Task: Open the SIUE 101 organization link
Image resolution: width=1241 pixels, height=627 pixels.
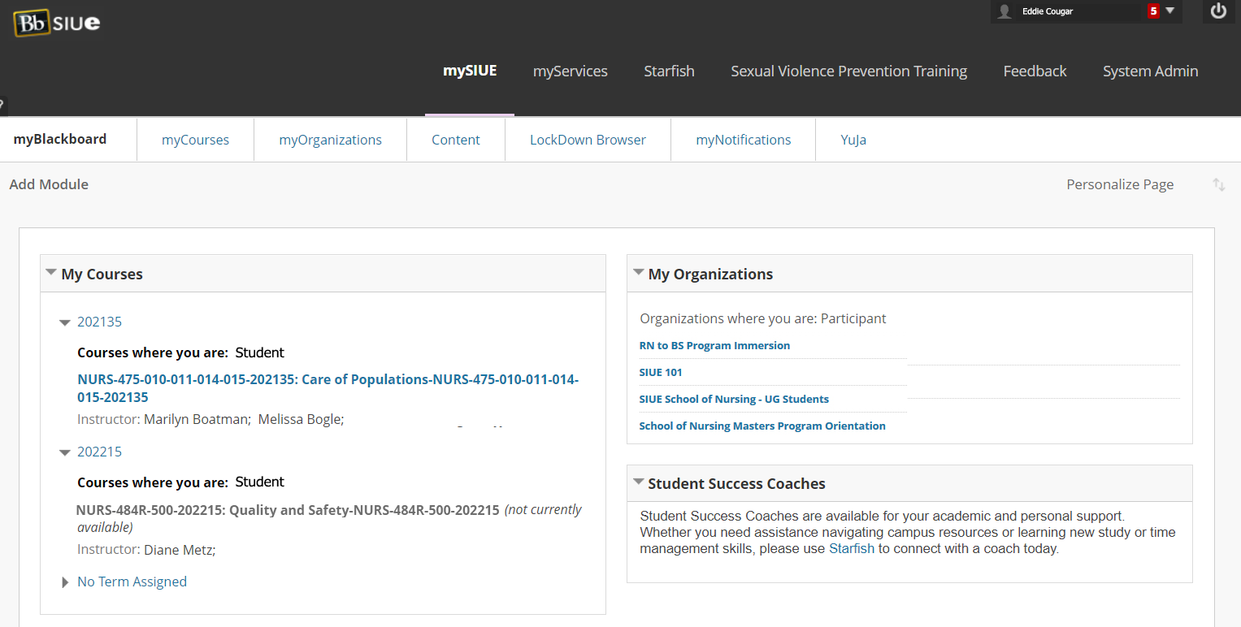Action: point(661,372)
